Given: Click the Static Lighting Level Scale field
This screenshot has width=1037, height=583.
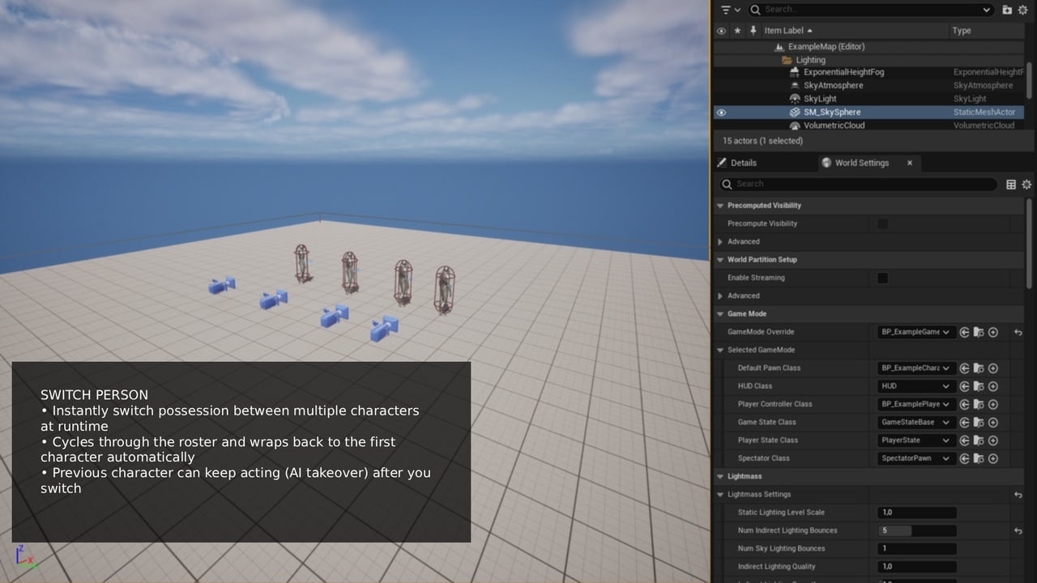Looking at the screenshot, I should coord(917,513).
